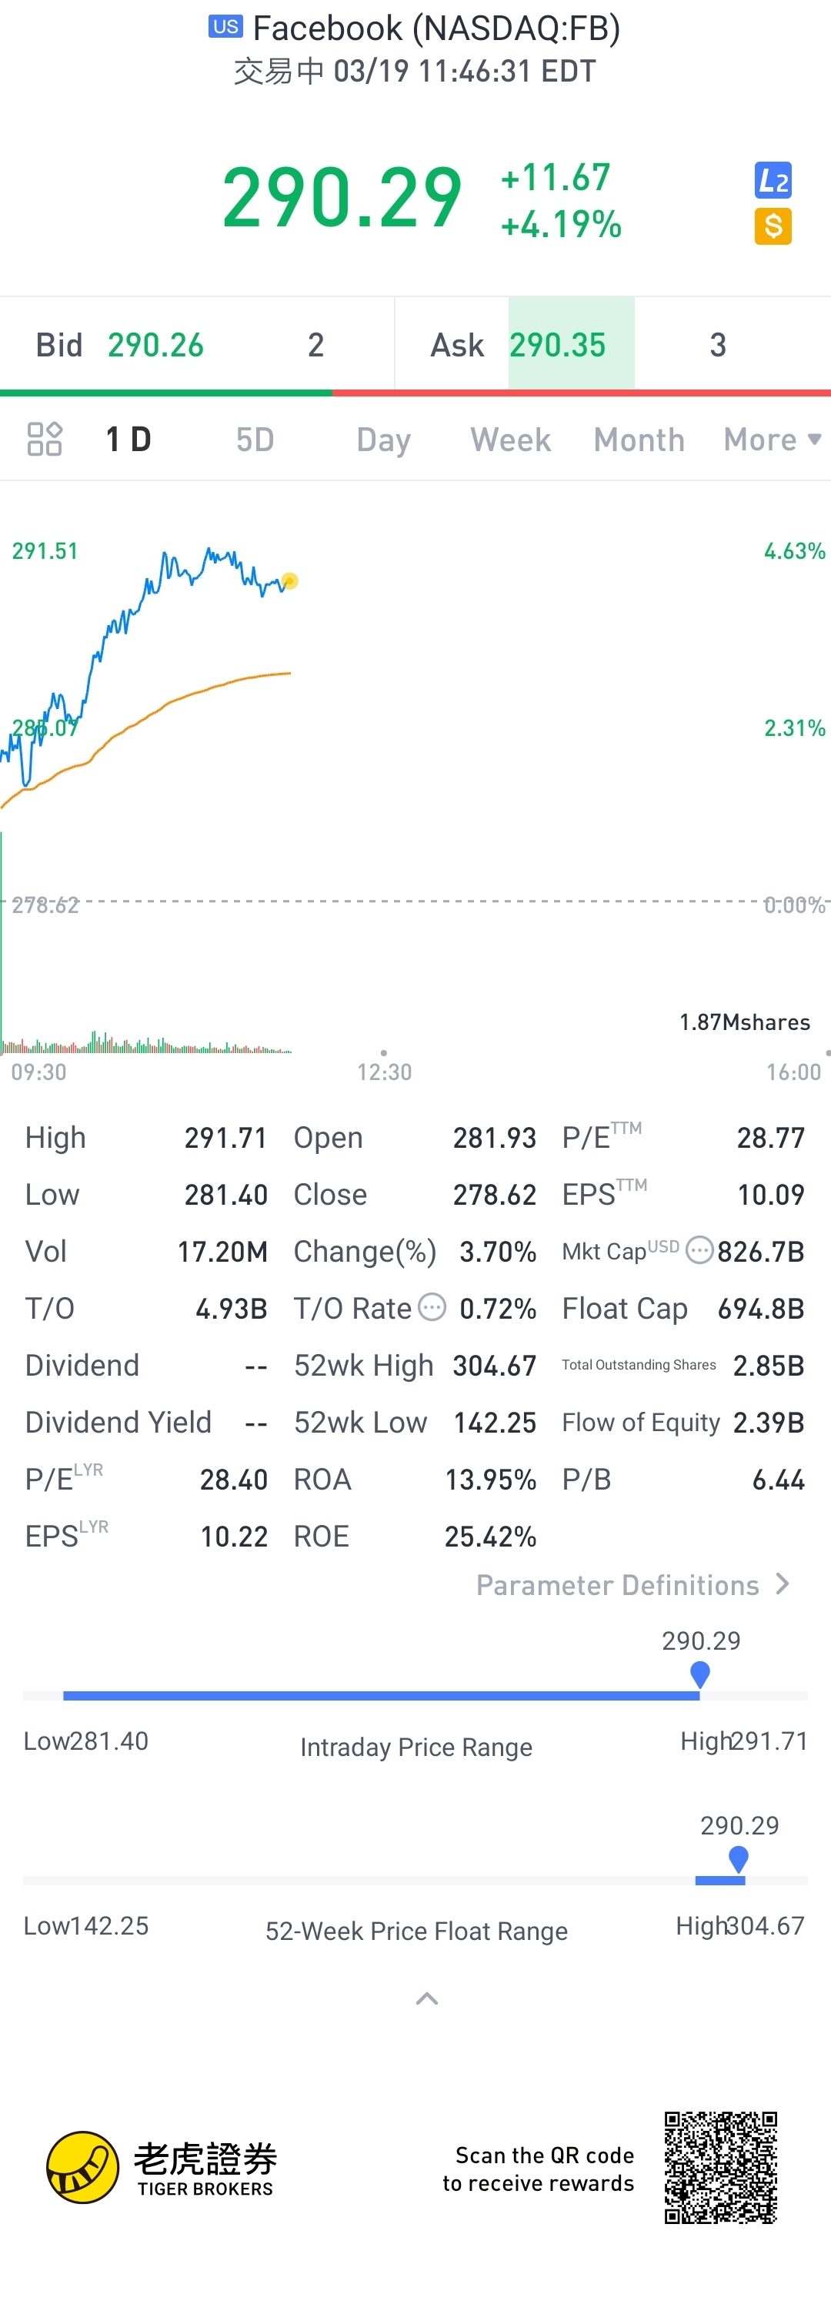The width and height of the screenshot is (831, 2301).
Task: Tap the Tiger Brokers logo
Action: (x=162, y=2167)
